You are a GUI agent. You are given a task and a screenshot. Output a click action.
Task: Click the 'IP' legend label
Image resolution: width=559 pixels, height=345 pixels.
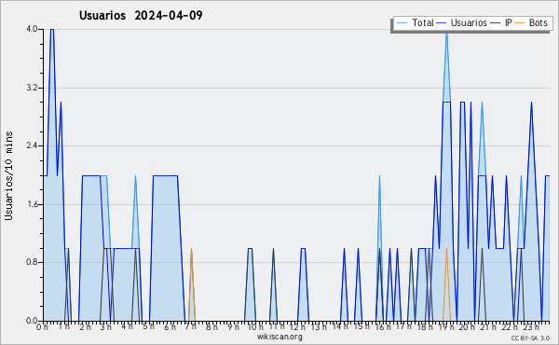(x=509, y=22)
